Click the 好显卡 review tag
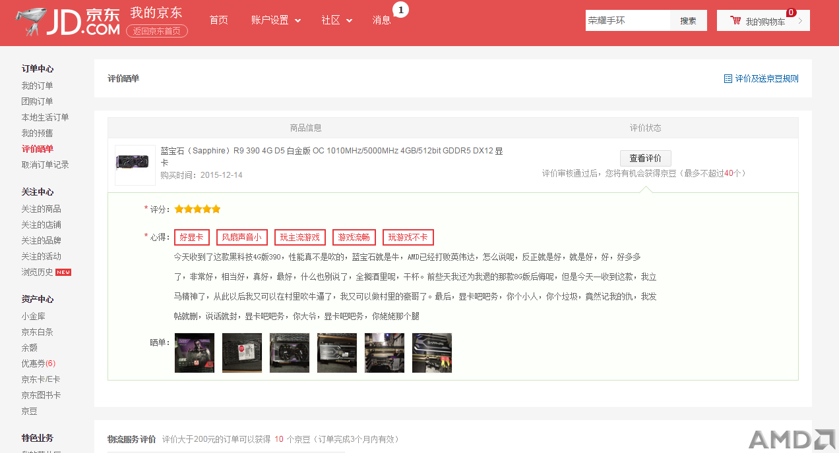The height and width of the screenshot is (453, 839). [192, 238]
